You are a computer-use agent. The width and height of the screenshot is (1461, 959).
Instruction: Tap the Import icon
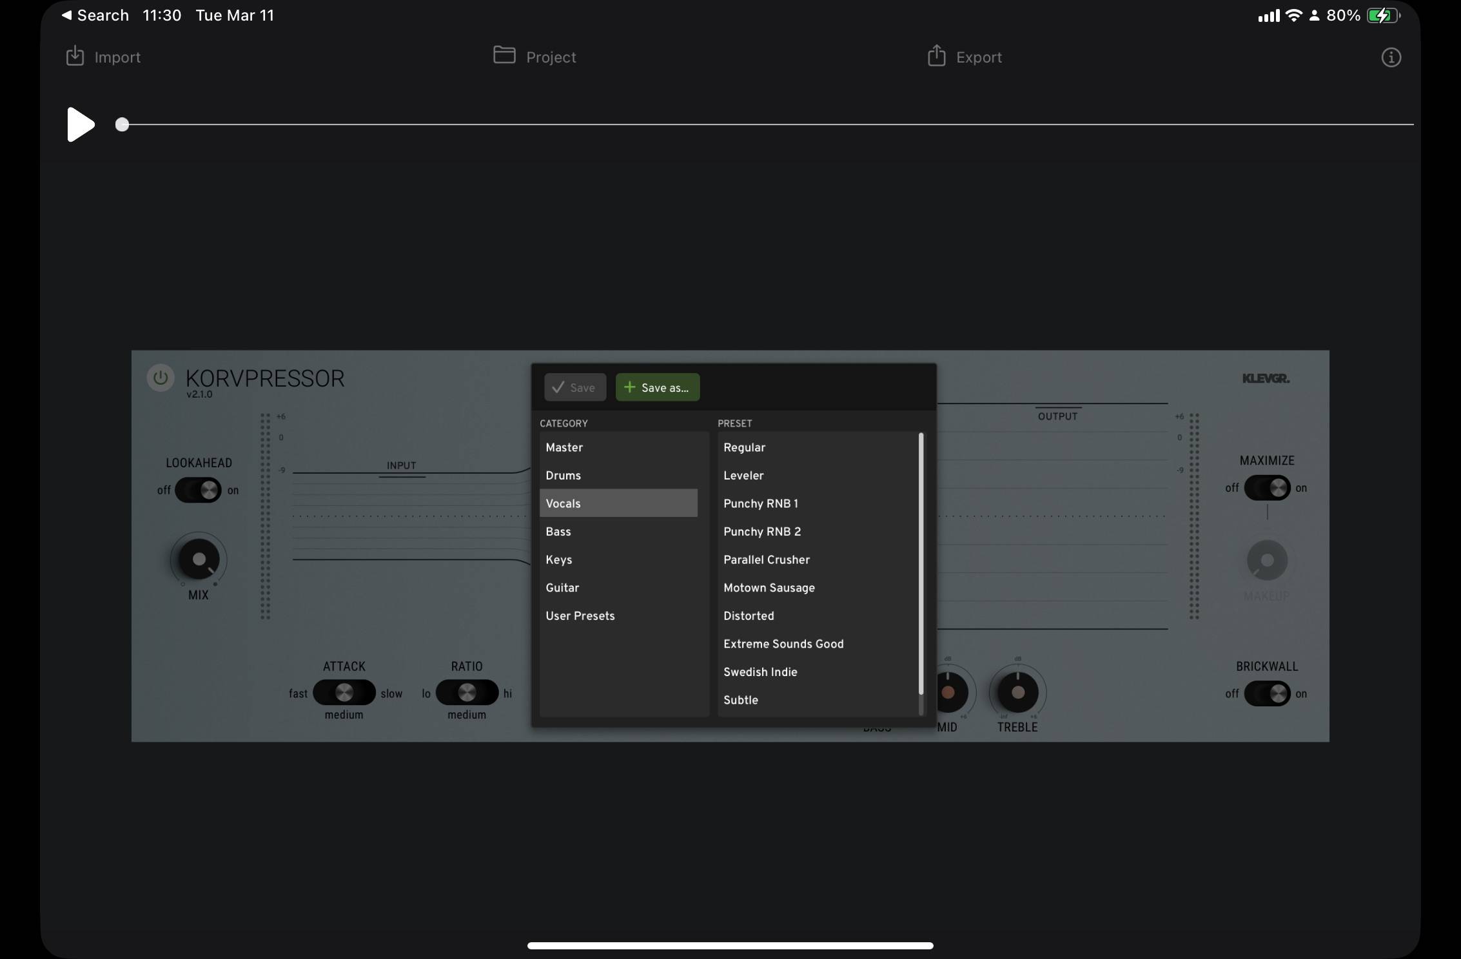click(x=75, y=56)
